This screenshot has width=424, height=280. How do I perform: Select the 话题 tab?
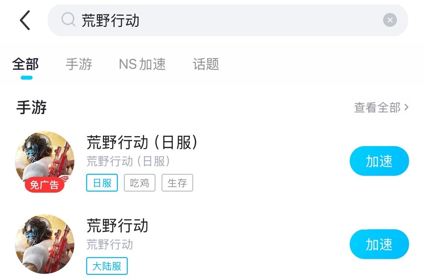pyautogui.click(x=206, y=64)
